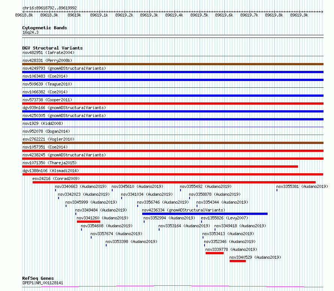Click the blue bar under nsv4236334
Viewport: 334px width, 291px height.
[x=205, y=214]
